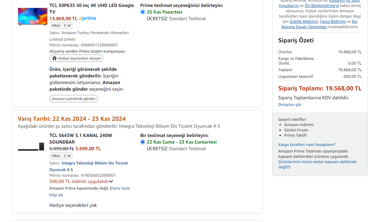Click TCL 50P635 4K UHD product title

[x=92, y=5]
